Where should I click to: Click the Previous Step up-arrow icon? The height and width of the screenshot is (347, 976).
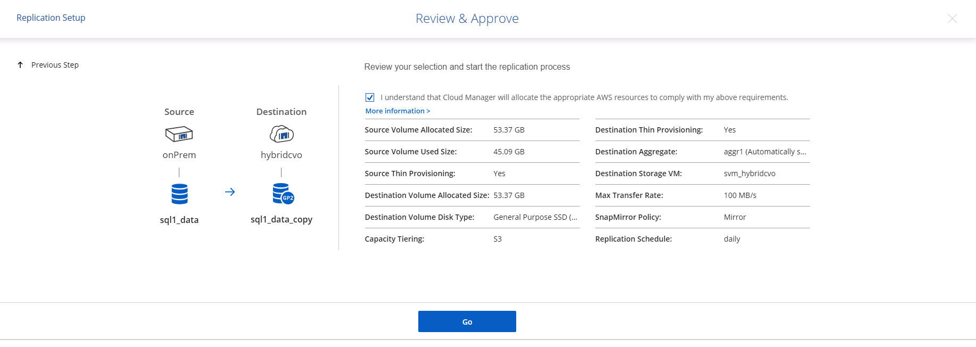point(20,65)
